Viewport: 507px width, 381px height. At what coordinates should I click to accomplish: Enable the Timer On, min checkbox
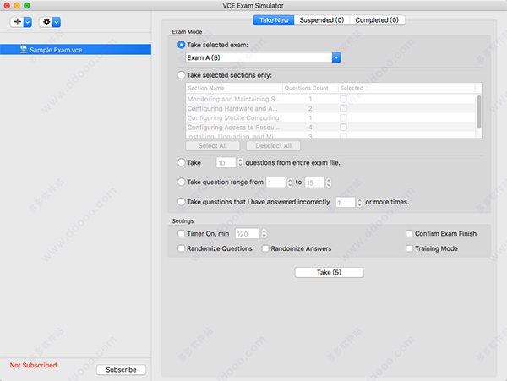coord(182,233)
